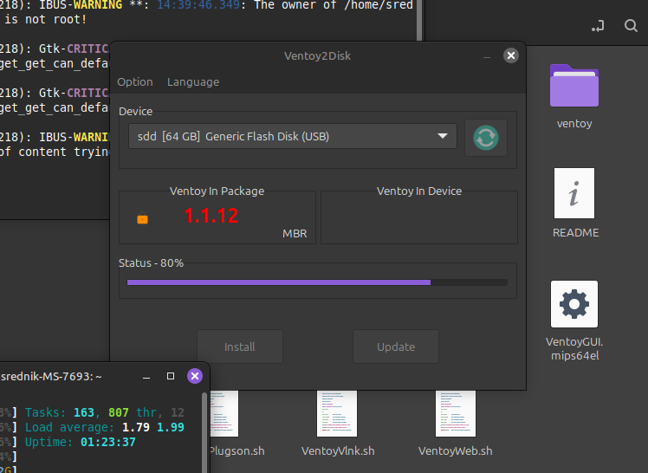Click the 1.1.12 version text
The height and width of the screenshot is (473, 648).
pyautogui.click(x=211, y=216)
